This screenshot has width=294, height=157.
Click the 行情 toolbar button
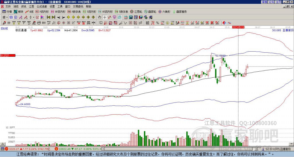coord(7,11)
